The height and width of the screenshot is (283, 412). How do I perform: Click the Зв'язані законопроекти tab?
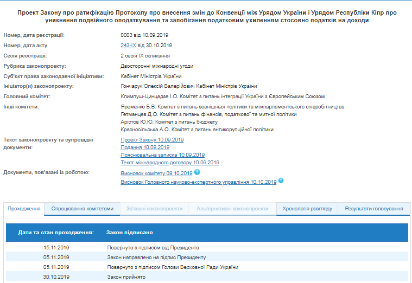pyautogui.click(x=154, y=208)
